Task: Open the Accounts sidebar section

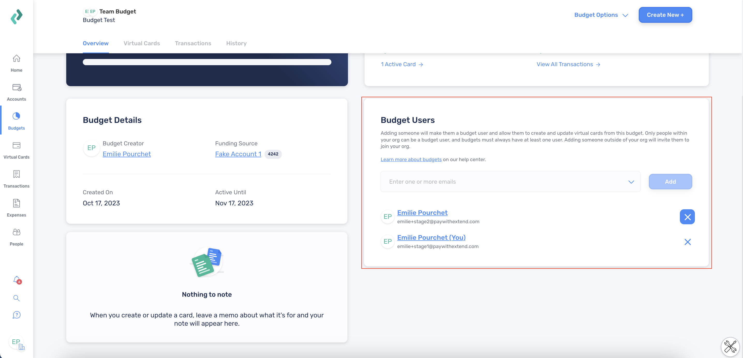Action: pyautogui.click(x=17, y=92)
